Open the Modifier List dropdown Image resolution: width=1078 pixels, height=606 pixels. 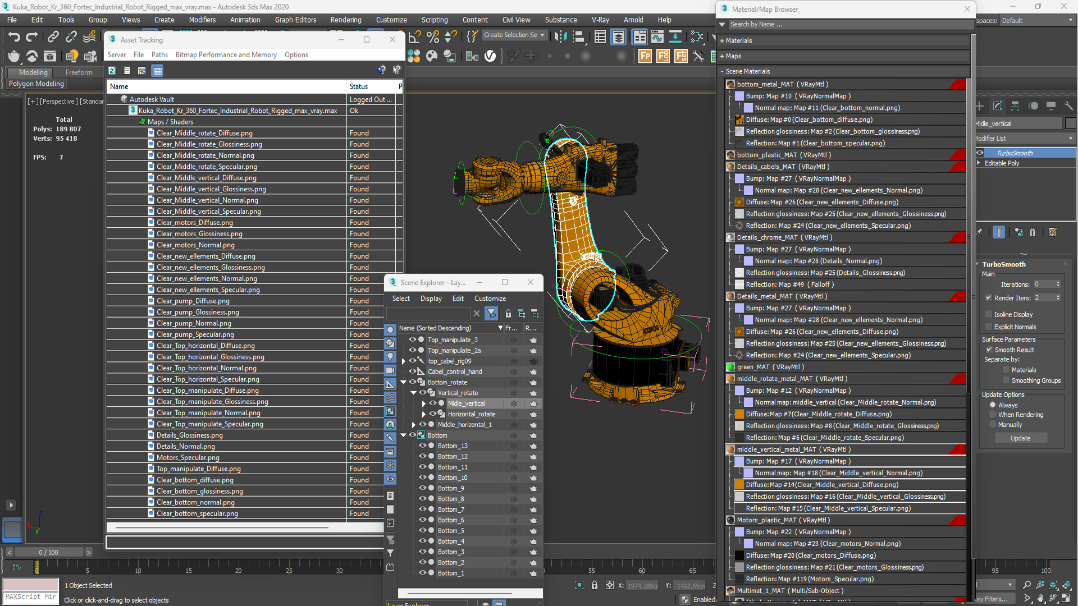coord(1025,138)
